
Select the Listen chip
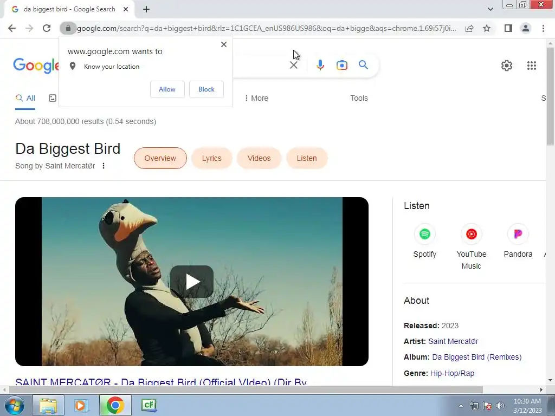(x=307, y=158)
